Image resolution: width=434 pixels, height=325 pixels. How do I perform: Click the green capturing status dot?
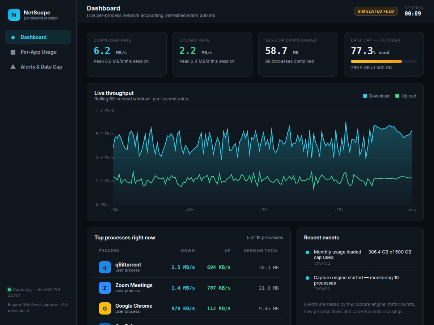click(9, 290)
